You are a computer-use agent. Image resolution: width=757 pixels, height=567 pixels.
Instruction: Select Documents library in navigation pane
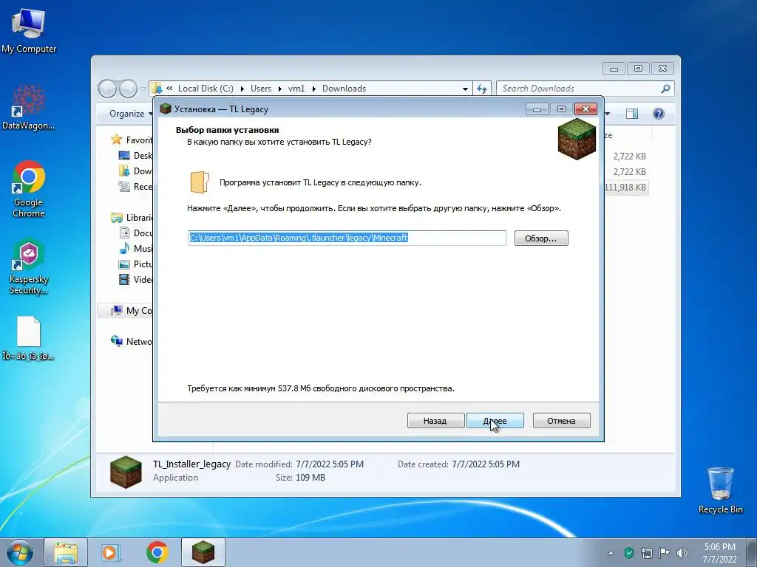coord(135,233)
